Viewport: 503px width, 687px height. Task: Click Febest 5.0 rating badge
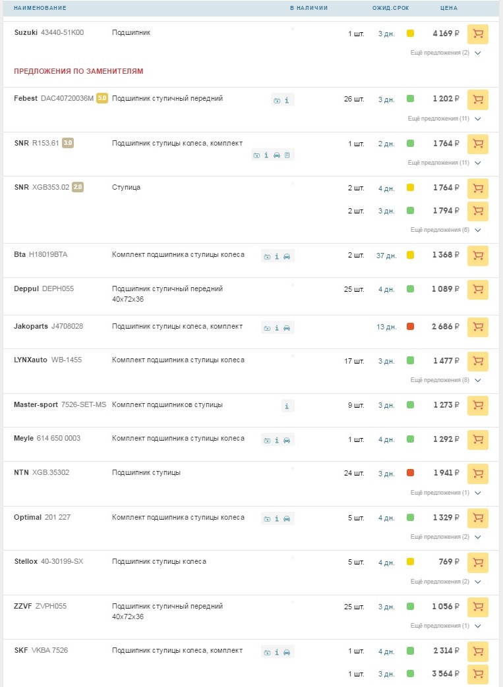(x=102, y=99)
